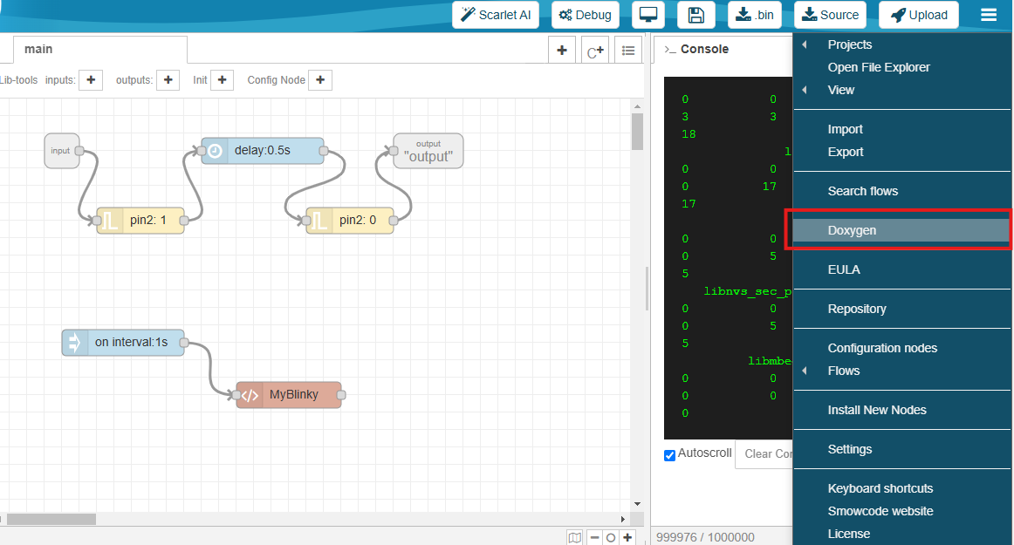Open the flow list icon

tap(628, 51)
